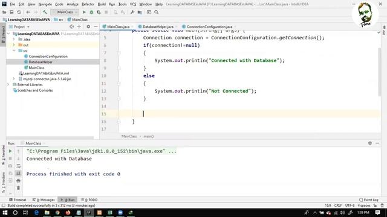Click the Synchronize refresh icon in toolbar

(19, 12)
